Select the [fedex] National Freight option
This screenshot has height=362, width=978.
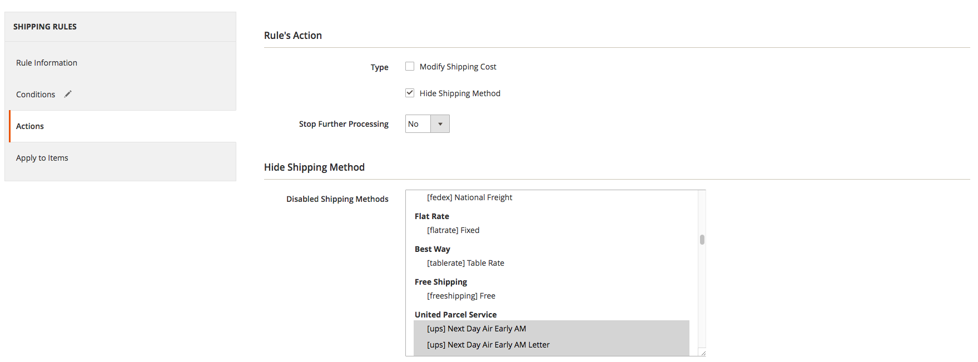point(469,197)
